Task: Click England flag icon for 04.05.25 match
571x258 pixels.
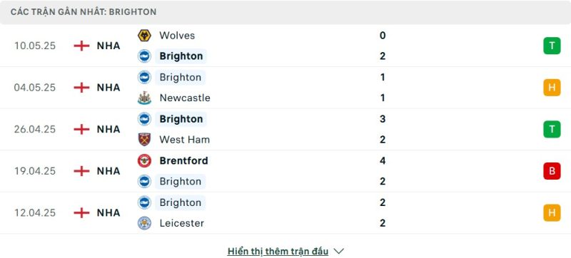Action: 81,88
